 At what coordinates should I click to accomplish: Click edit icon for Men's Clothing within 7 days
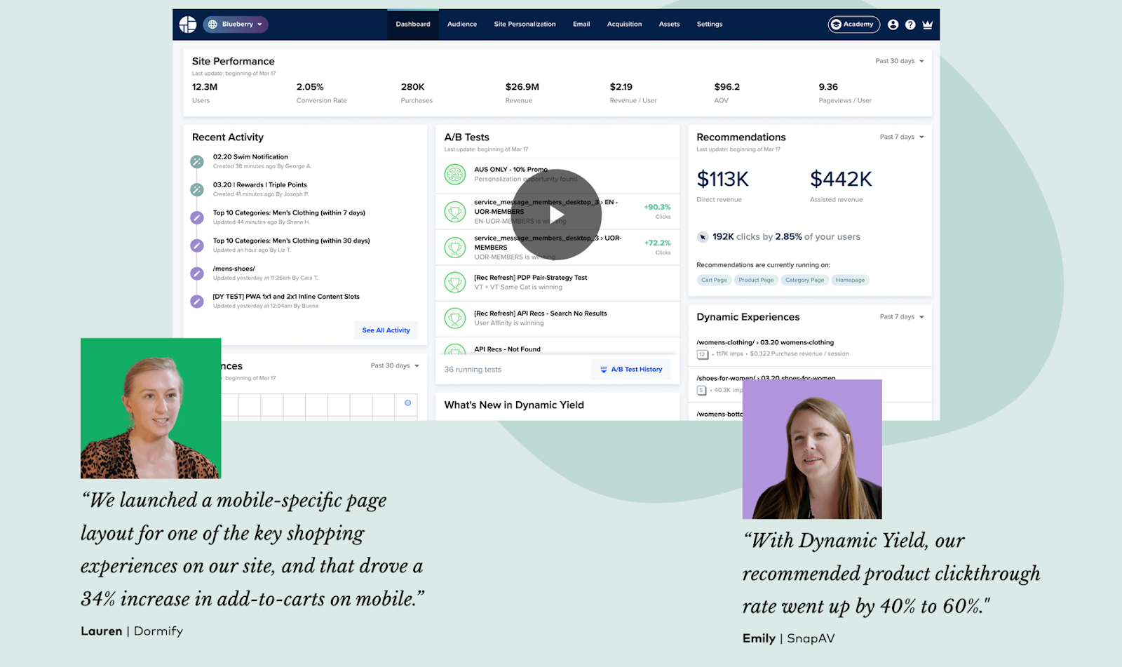point(197,218)
